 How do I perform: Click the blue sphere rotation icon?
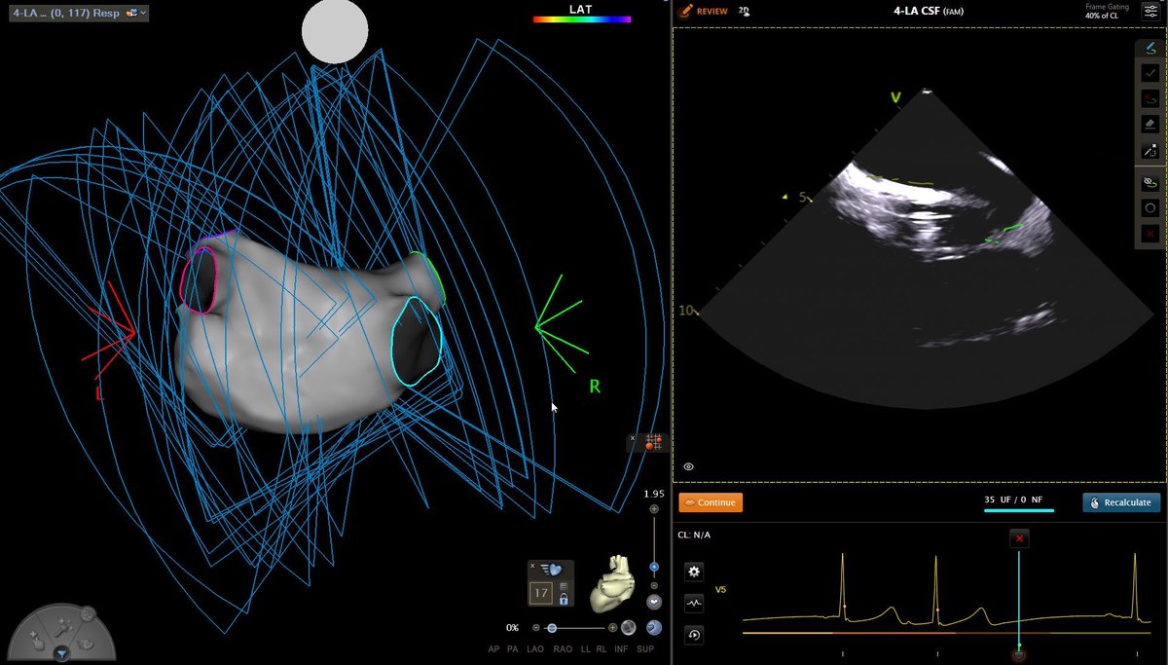653,628
